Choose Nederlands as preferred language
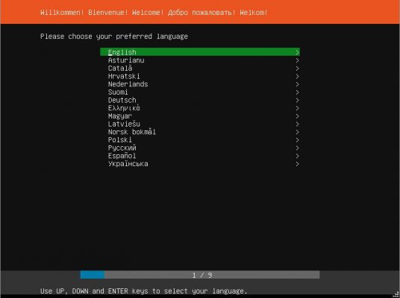Viewport: 400px width, 298px height. tap(200, 84)
